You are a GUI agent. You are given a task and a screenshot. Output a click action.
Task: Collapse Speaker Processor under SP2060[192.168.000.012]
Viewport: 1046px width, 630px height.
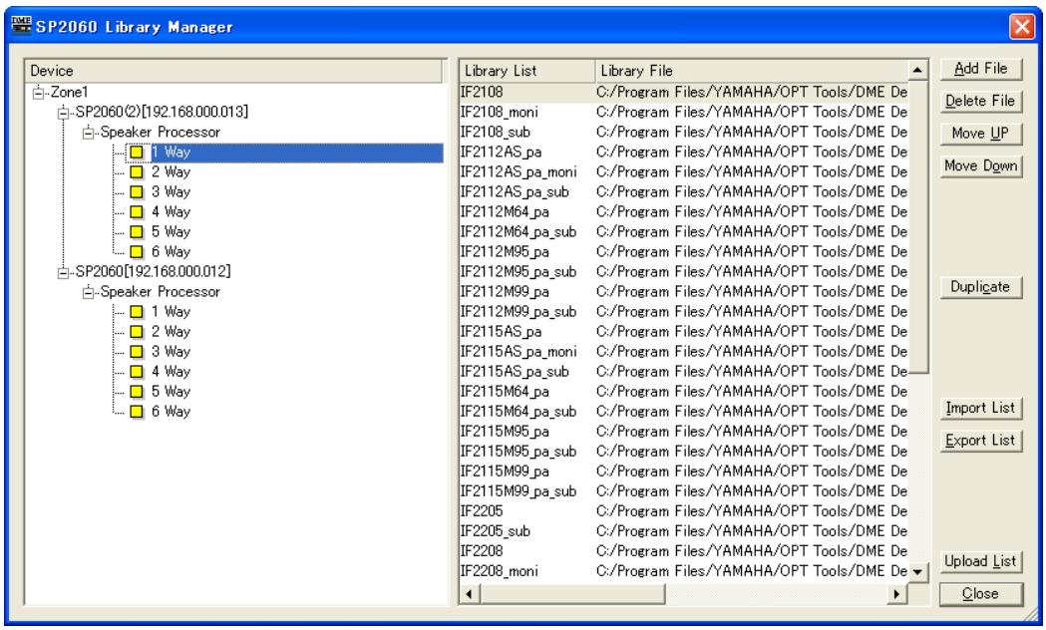[x=88, y=293]
